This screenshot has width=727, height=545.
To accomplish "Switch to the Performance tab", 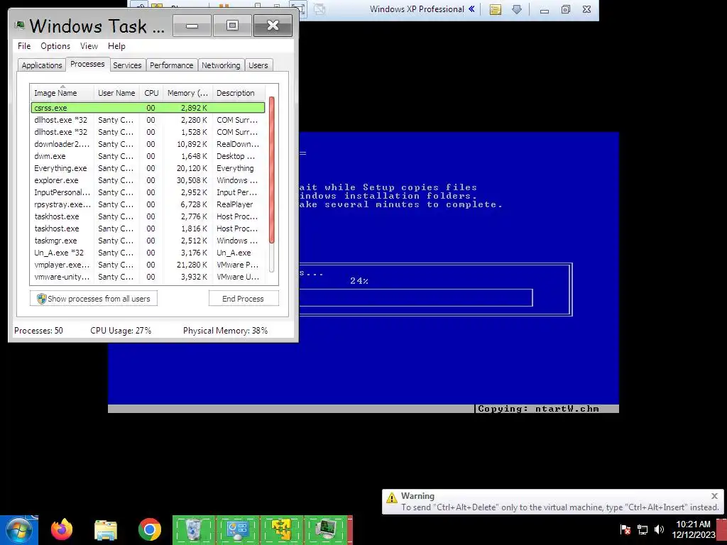I will click(172, 65).
